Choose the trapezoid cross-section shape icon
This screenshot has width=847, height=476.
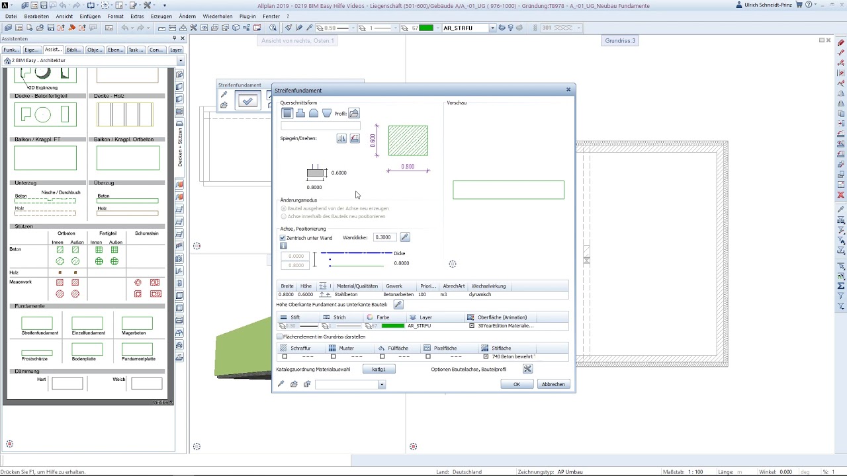[327, 114]
